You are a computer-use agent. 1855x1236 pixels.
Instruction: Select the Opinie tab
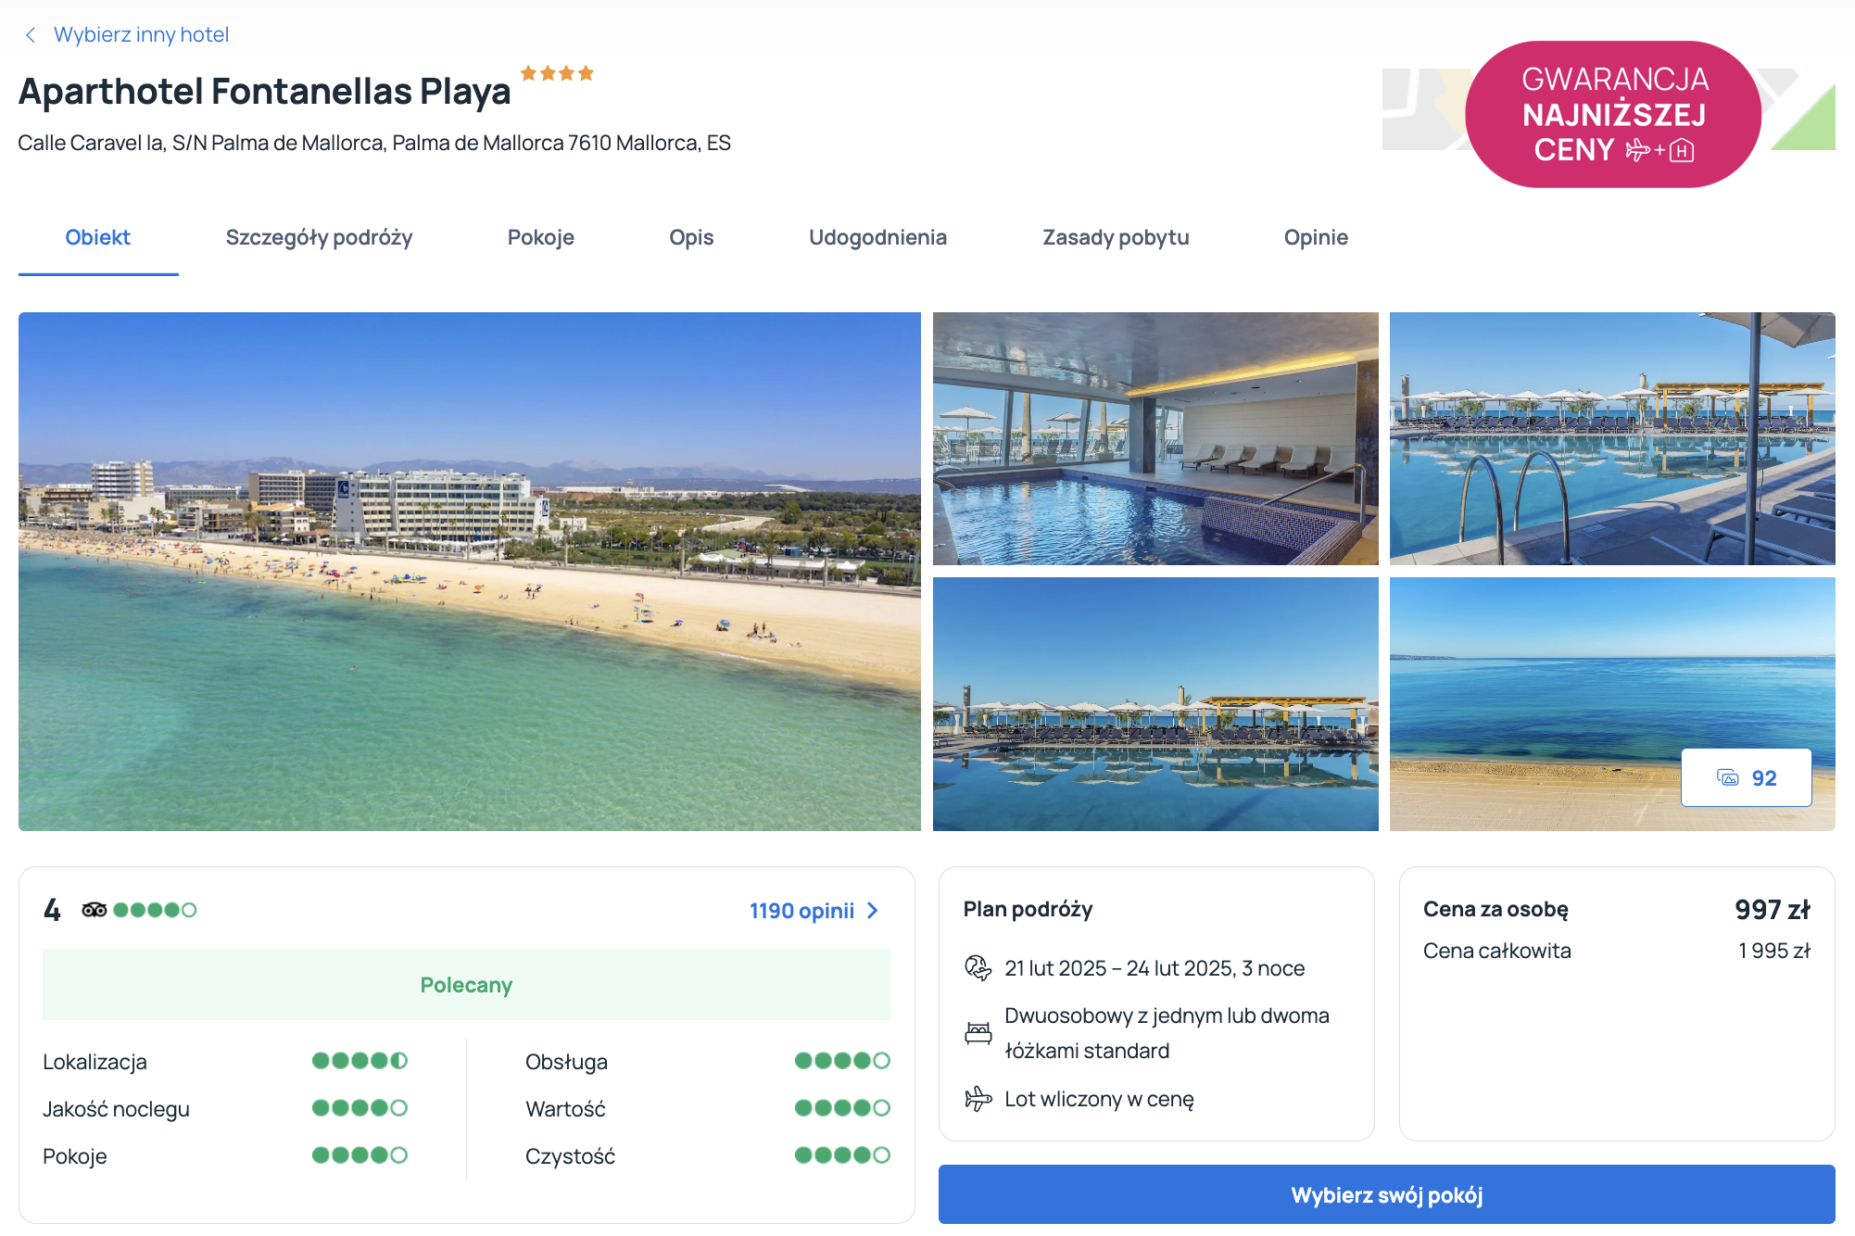click(1316, 237)
